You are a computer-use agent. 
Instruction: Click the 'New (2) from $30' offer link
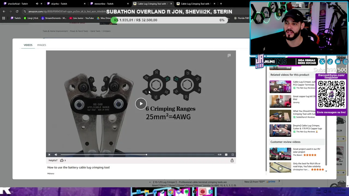[254, 182]
